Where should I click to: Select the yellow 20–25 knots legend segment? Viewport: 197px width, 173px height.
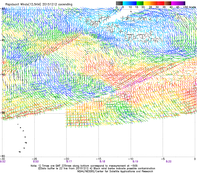click(147, 3)
